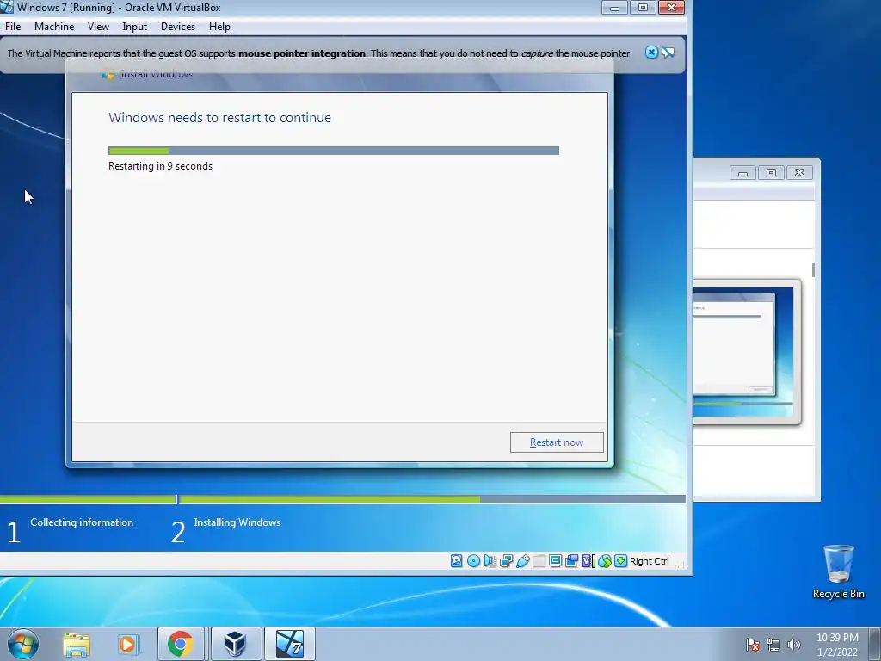Click the recording status icon

pos(571,561)
